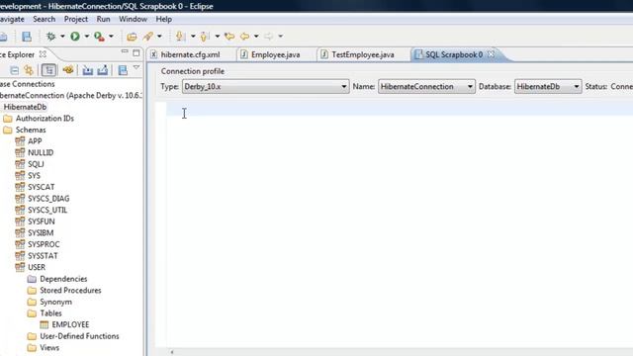Open Debug dropdown arrow

(62, 37)
